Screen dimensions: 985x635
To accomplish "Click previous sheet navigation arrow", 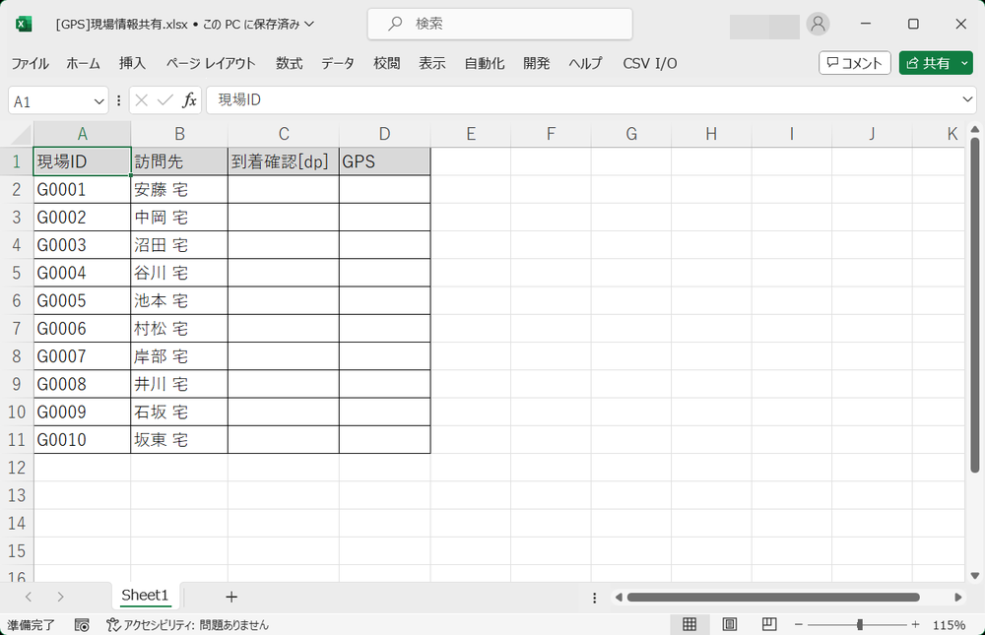I will pos(29,597).
